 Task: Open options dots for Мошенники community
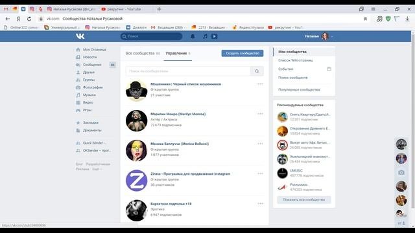click(260, 84)
